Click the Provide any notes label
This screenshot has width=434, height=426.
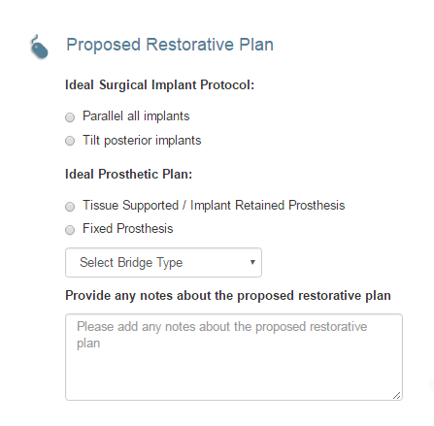click(x=228, y=296)
